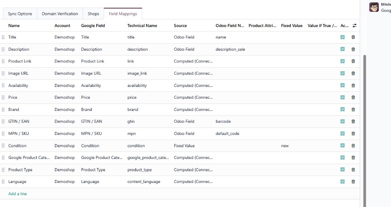
Task: Click the 'Fixed Value' source cell of Condition
Action: 184,146
